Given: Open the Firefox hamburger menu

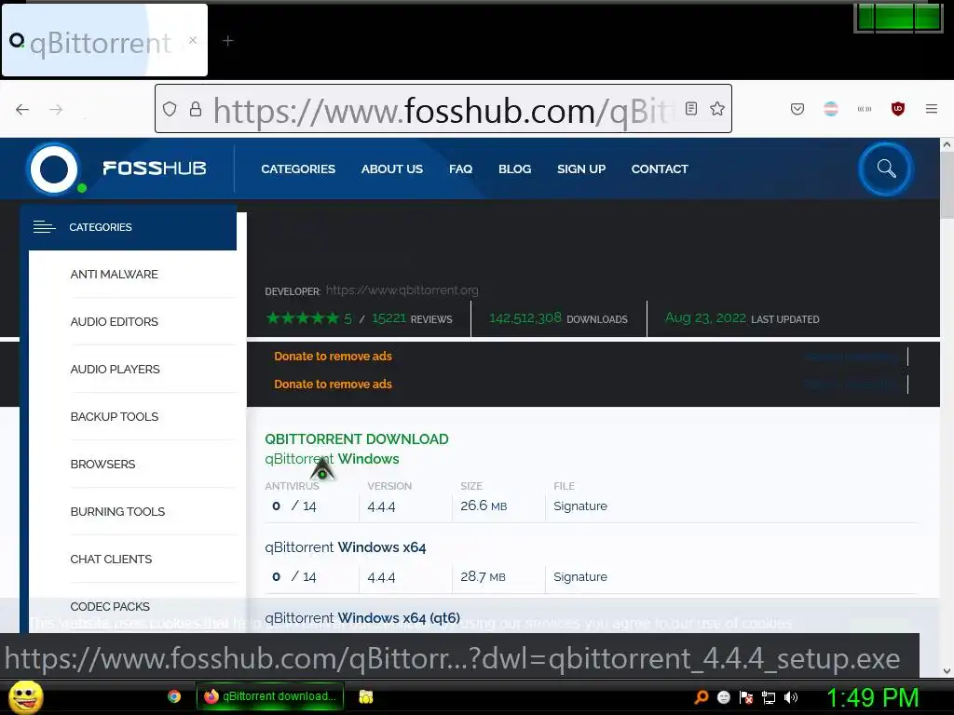Looking at the screenshot, I should 932,109.
